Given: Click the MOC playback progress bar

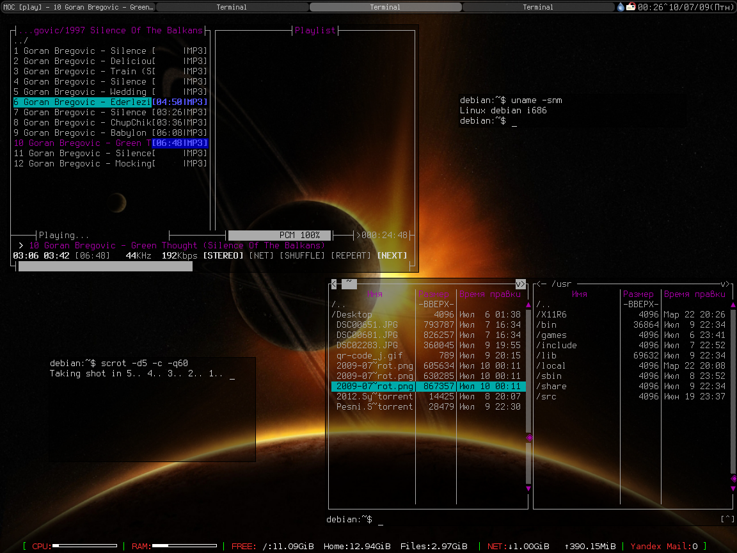Looking at the screenshot, I should (x=106, y=266).
